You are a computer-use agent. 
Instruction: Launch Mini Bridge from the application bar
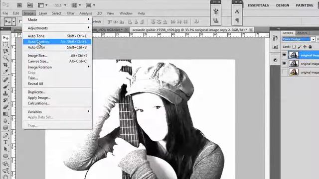point(30,5)
